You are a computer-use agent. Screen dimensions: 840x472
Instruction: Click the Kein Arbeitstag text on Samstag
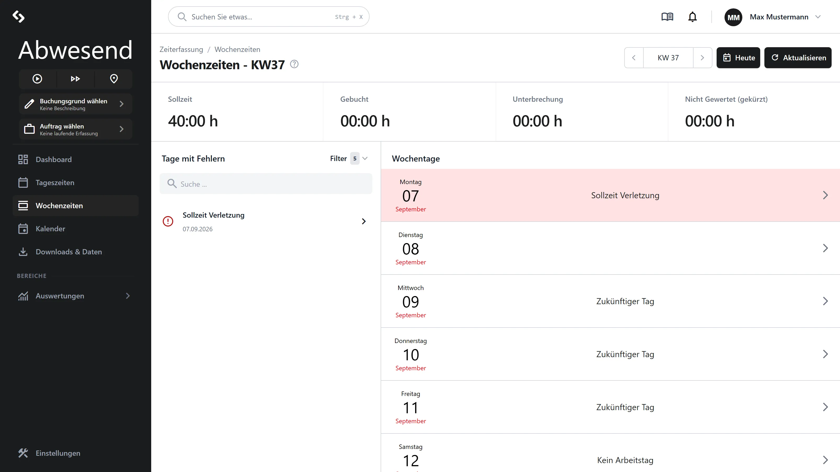[625, 460]
